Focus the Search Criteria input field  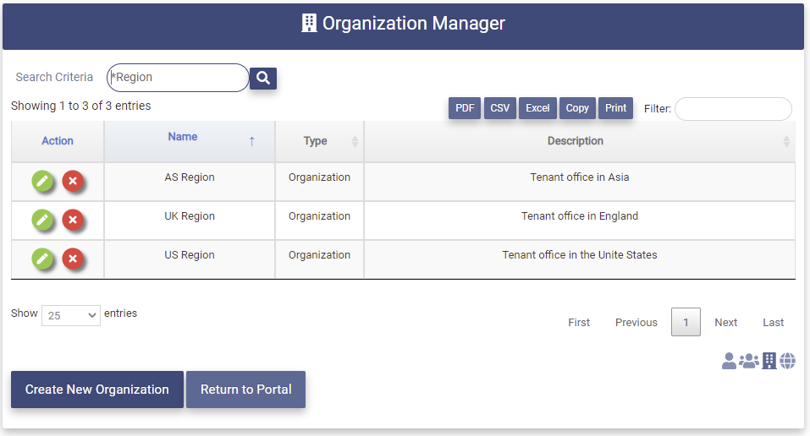coord(178,78)
